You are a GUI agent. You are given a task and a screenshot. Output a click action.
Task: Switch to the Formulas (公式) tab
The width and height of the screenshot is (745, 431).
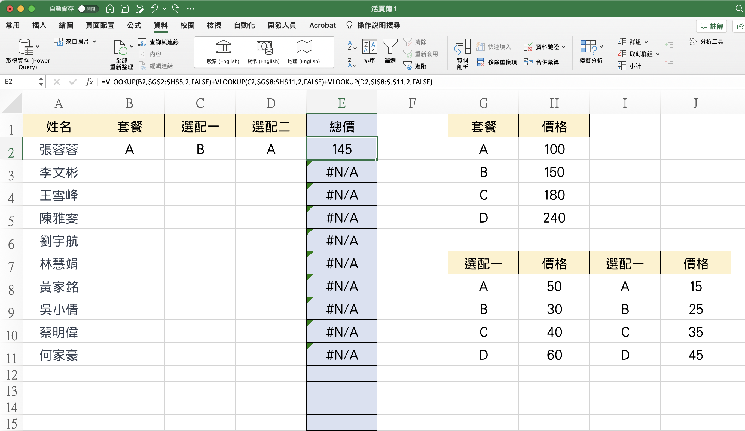click(134, 25)
